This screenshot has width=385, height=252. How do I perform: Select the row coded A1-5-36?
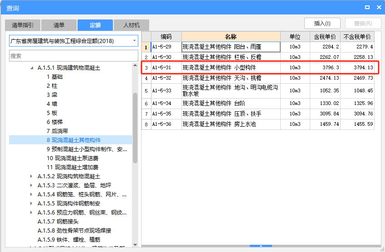(258, 124)
